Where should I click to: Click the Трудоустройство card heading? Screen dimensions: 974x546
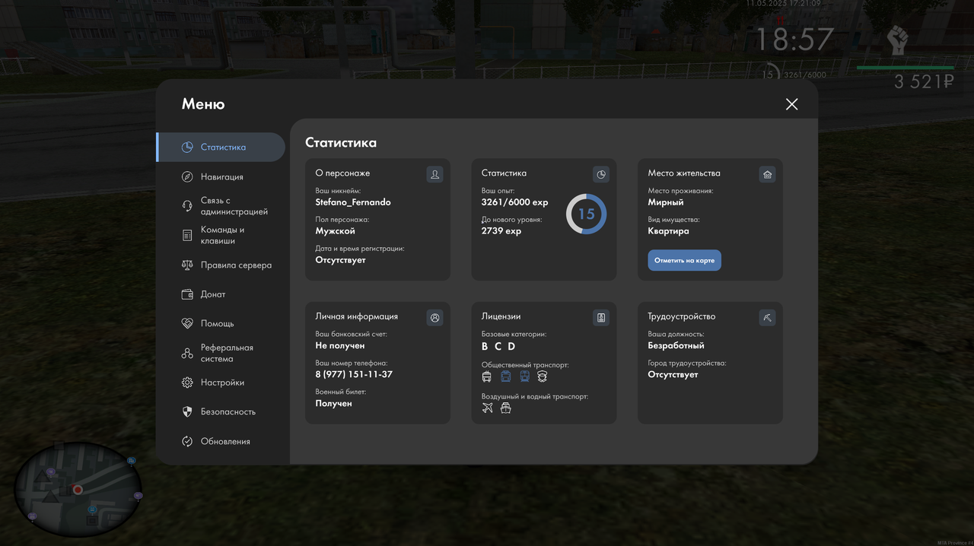[x=682, y=316]
